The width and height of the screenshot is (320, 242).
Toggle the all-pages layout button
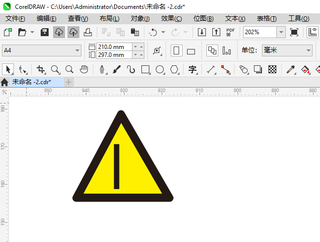pyautogui.click(x=212, y=50)
